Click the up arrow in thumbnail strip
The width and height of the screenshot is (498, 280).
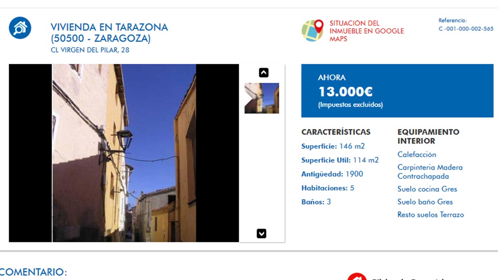pyautogui.click(x=264, y=73)
